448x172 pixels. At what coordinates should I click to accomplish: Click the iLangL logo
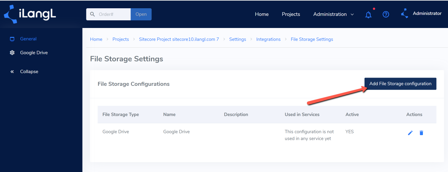(x=30, y=14)
